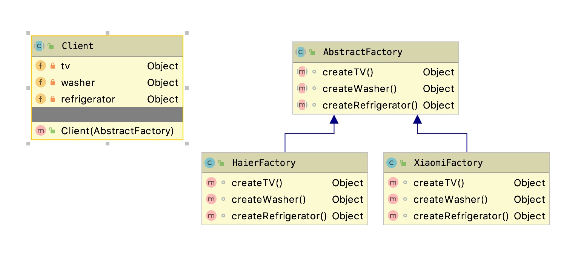Click the abstract class icon beside AbstractFactory
This screenshot has height=266, width=581.
(x=301, y=52)
